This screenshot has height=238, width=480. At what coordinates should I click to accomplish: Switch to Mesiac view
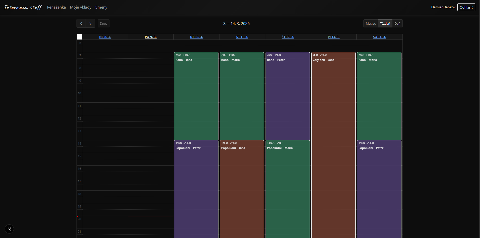click(371, 23)
